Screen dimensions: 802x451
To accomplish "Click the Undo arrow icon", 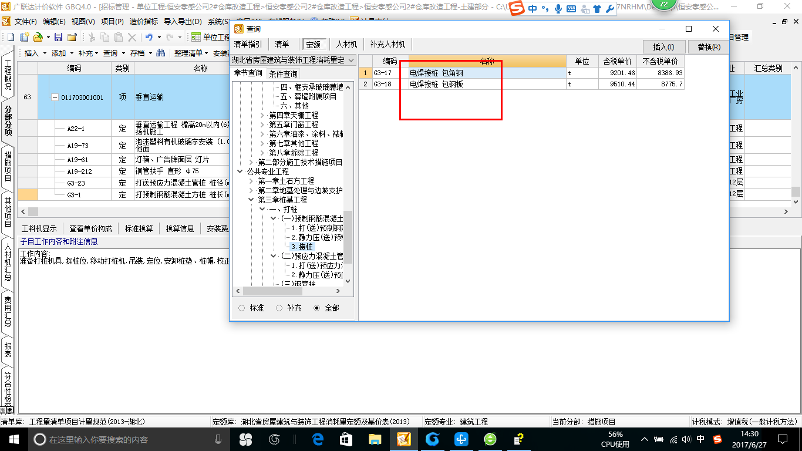I will pos(149,37).
